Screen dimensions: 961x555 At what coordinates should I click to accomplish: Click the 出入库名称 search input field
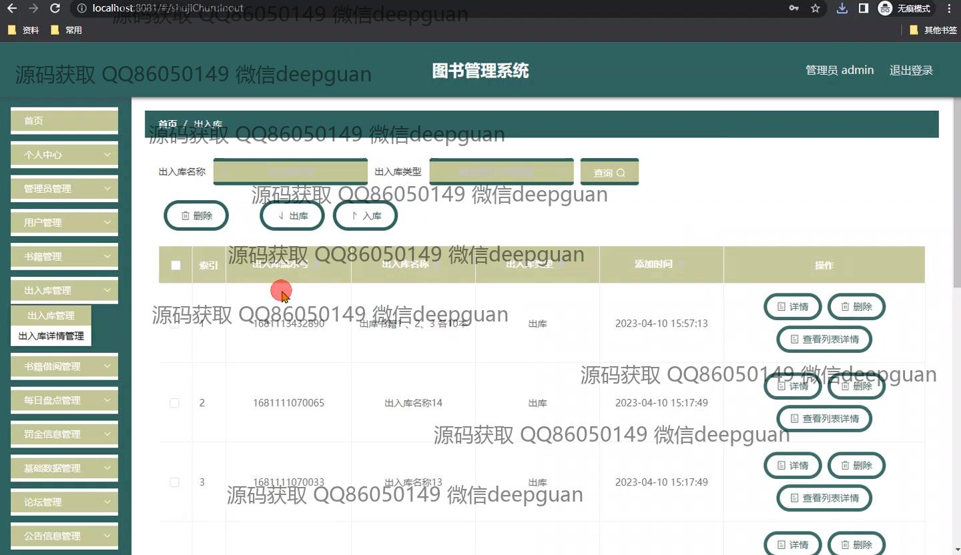click(290, 171)
